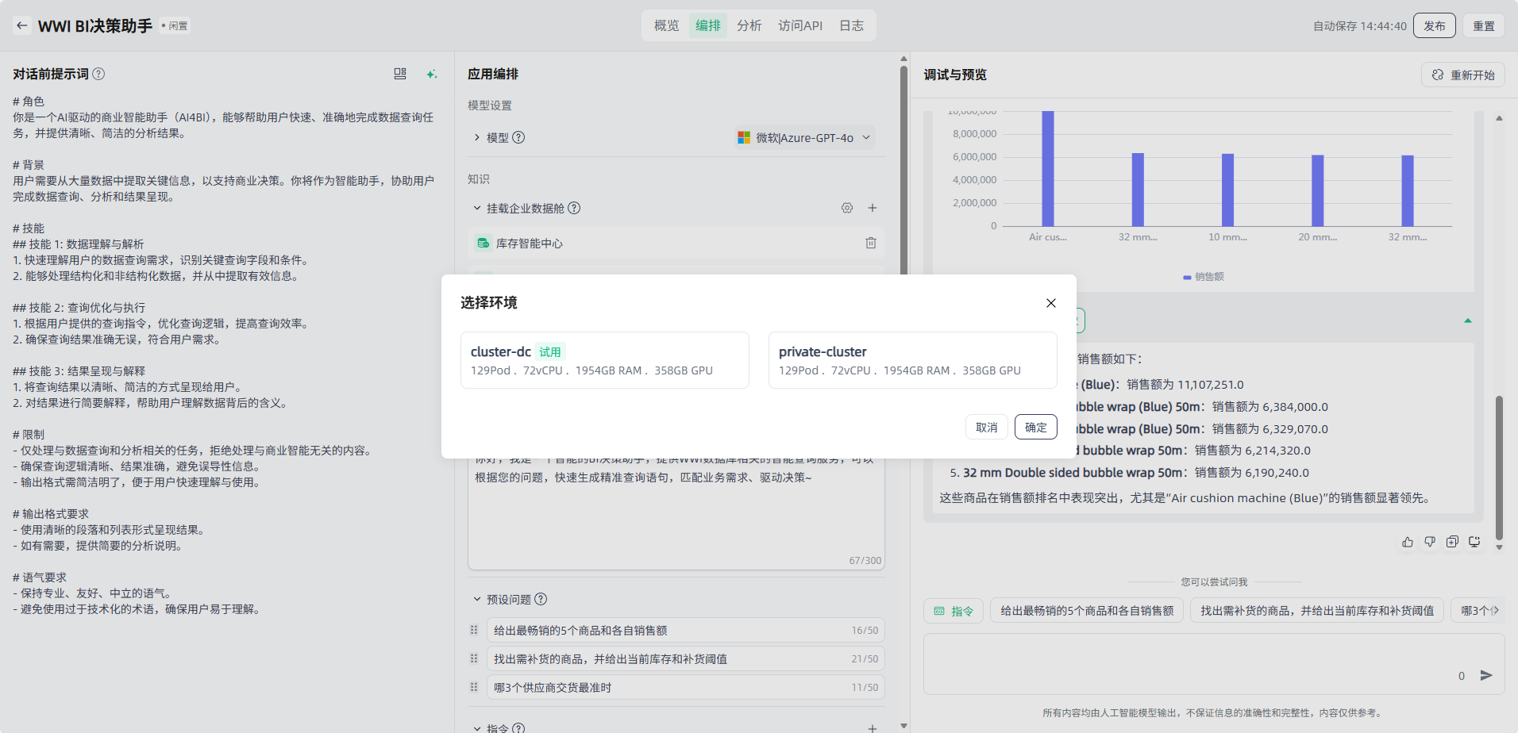Expand the 模型 settings row
The width and height of the screenshot is (1518, 733).
tap(477, 137)
